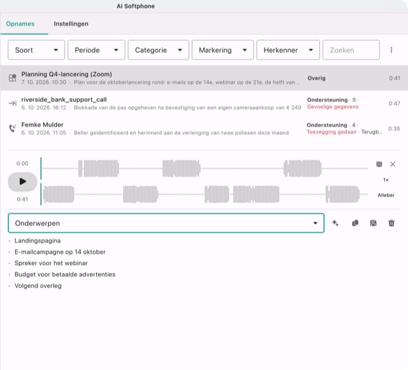The image size is (408, 370).
Task: Open the Herkenner filter dropdown
Action: pos(288,50)
